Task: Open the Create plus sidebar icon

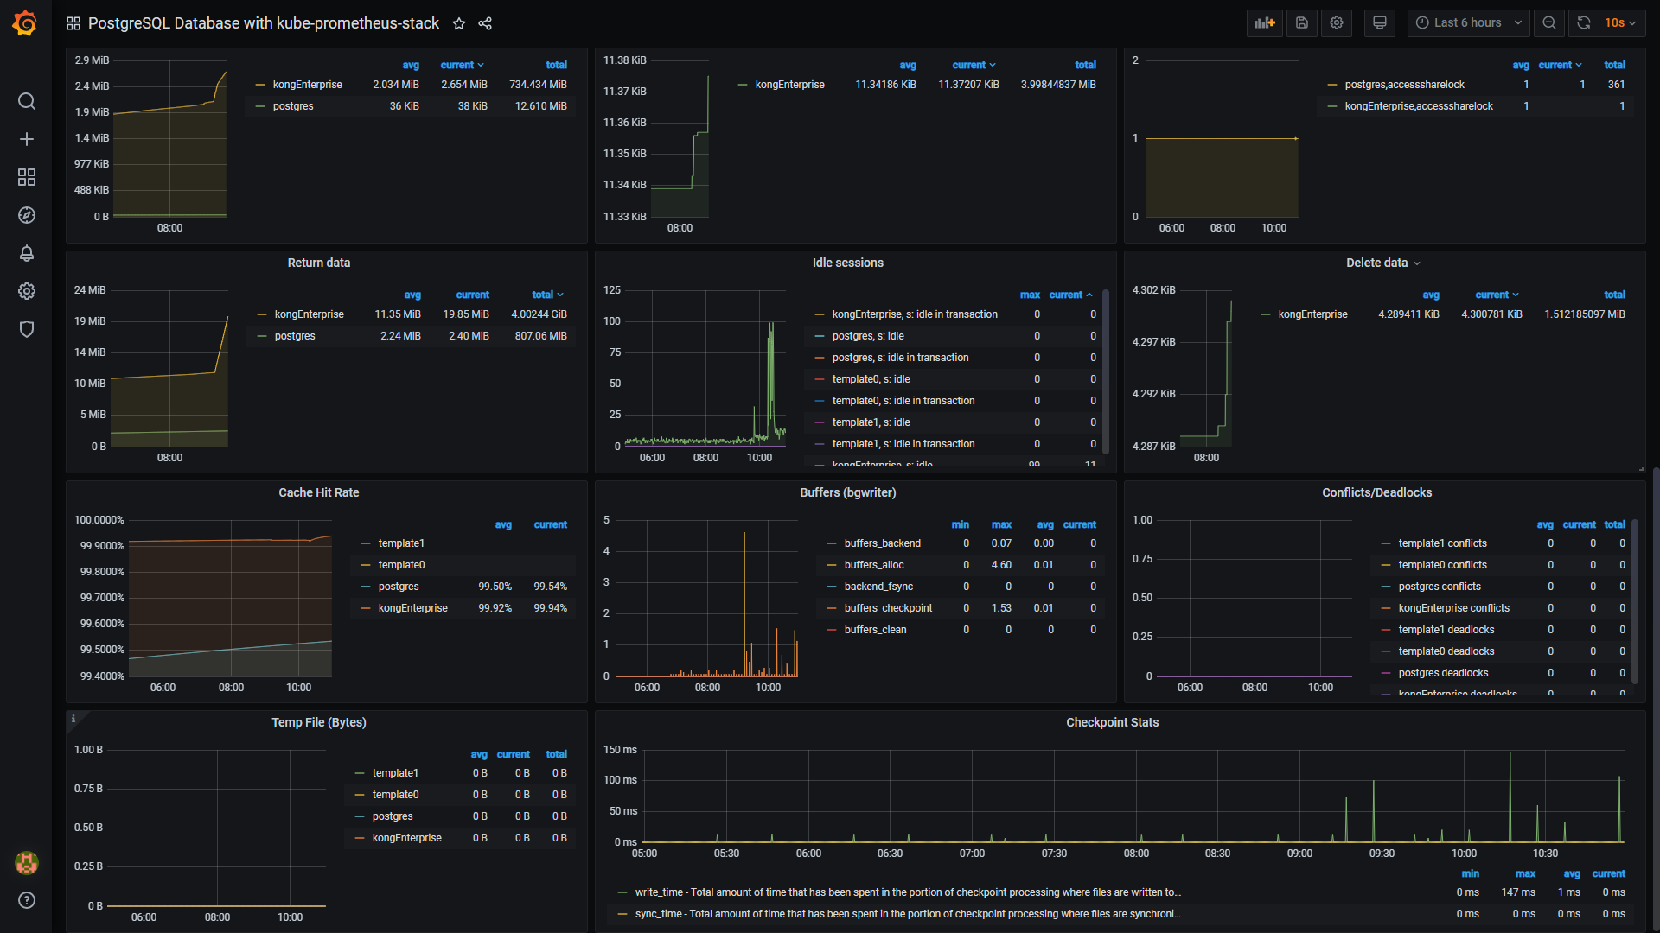Action: tap(27, 139)
